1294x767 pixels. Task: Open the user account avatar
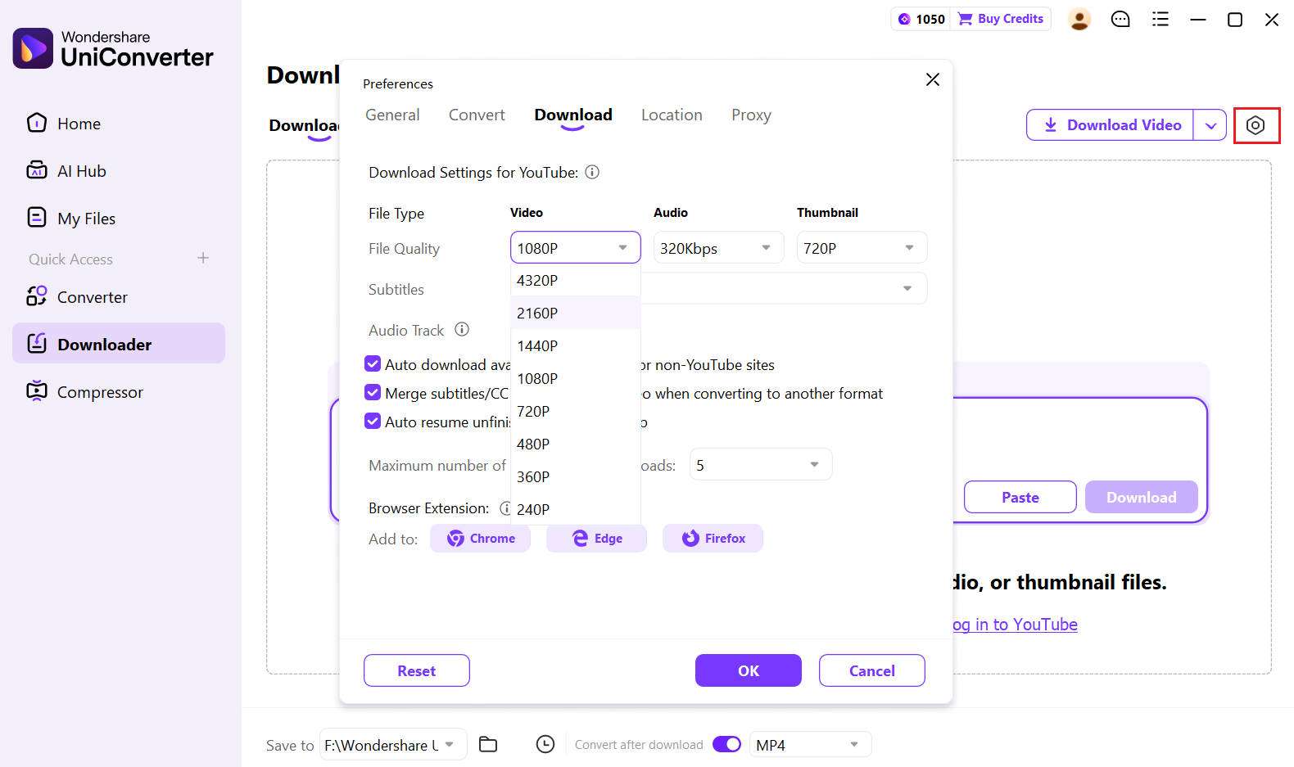point(1079,19)
